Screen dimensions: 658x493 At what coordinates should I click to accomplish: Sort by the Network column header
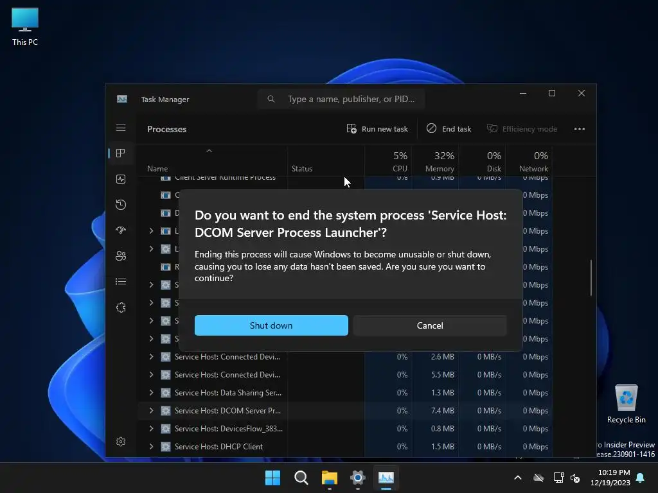529,162
